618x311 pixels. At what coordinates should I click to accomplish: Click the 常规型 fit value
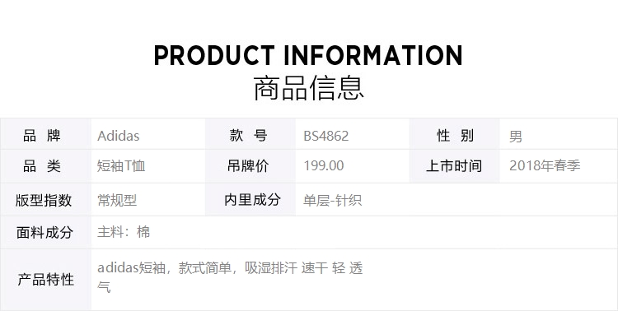(x=117, y=201)
